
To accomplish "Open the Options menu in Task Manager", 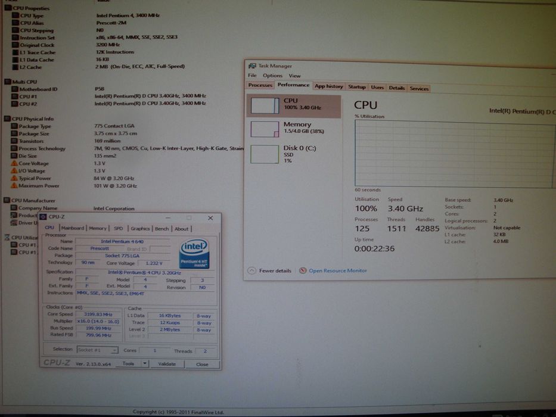I will click(272, 76).
